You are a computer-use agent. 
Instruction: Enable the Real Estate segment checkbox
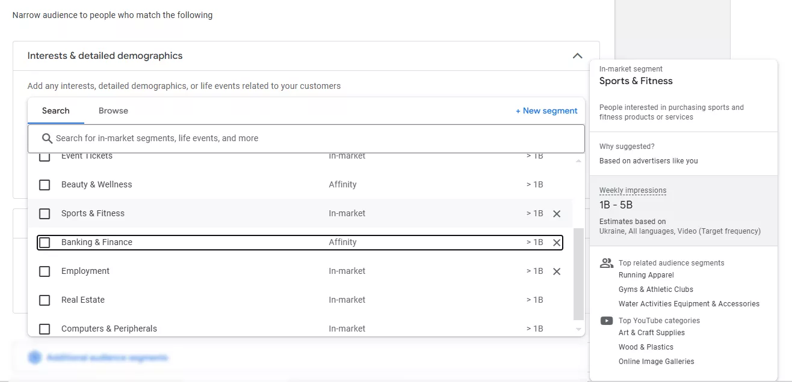pos(45,300)
